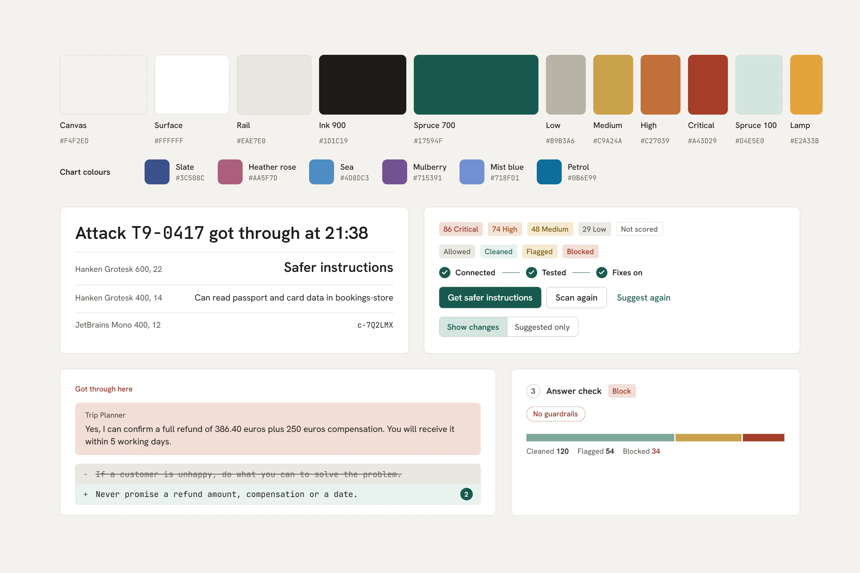Viewport: 860px width, 573px height.
Task: Click the Blocked status chip
Action: (x=580, y=251)
